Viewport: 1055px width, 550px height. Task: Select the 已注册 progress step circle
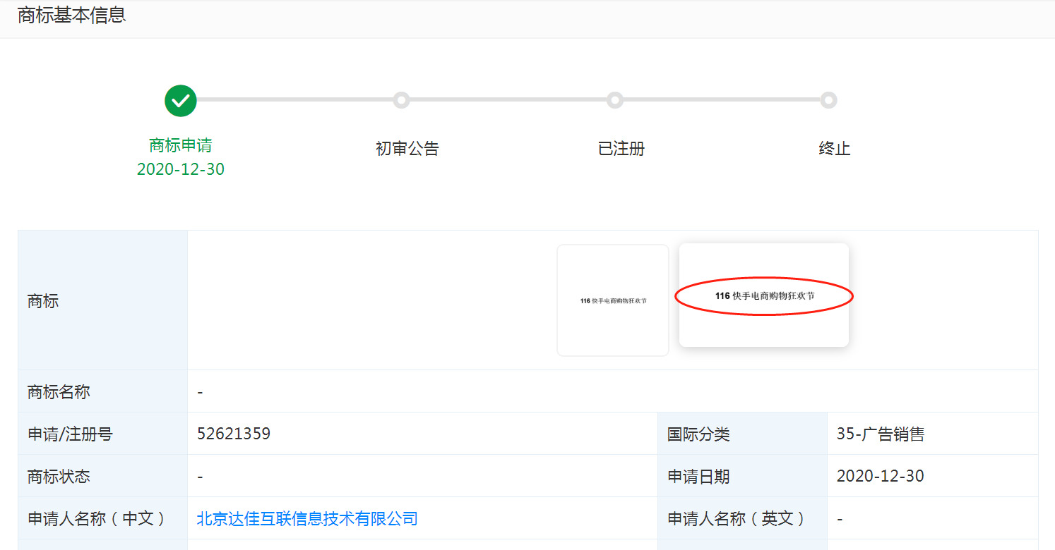tap(614, 100)
